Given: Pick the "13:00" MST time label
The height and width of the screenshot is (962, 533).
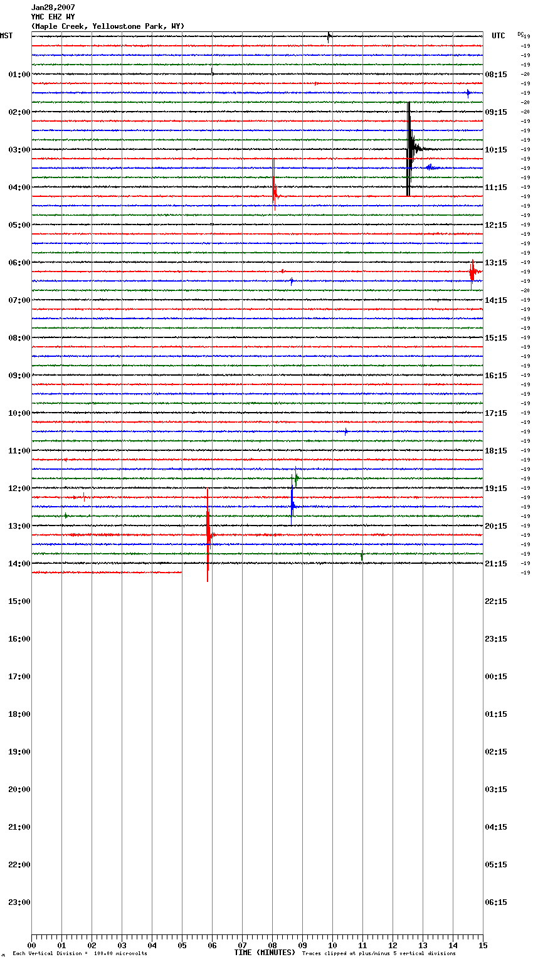Looking at the screenshot, I should pos(19,526).
